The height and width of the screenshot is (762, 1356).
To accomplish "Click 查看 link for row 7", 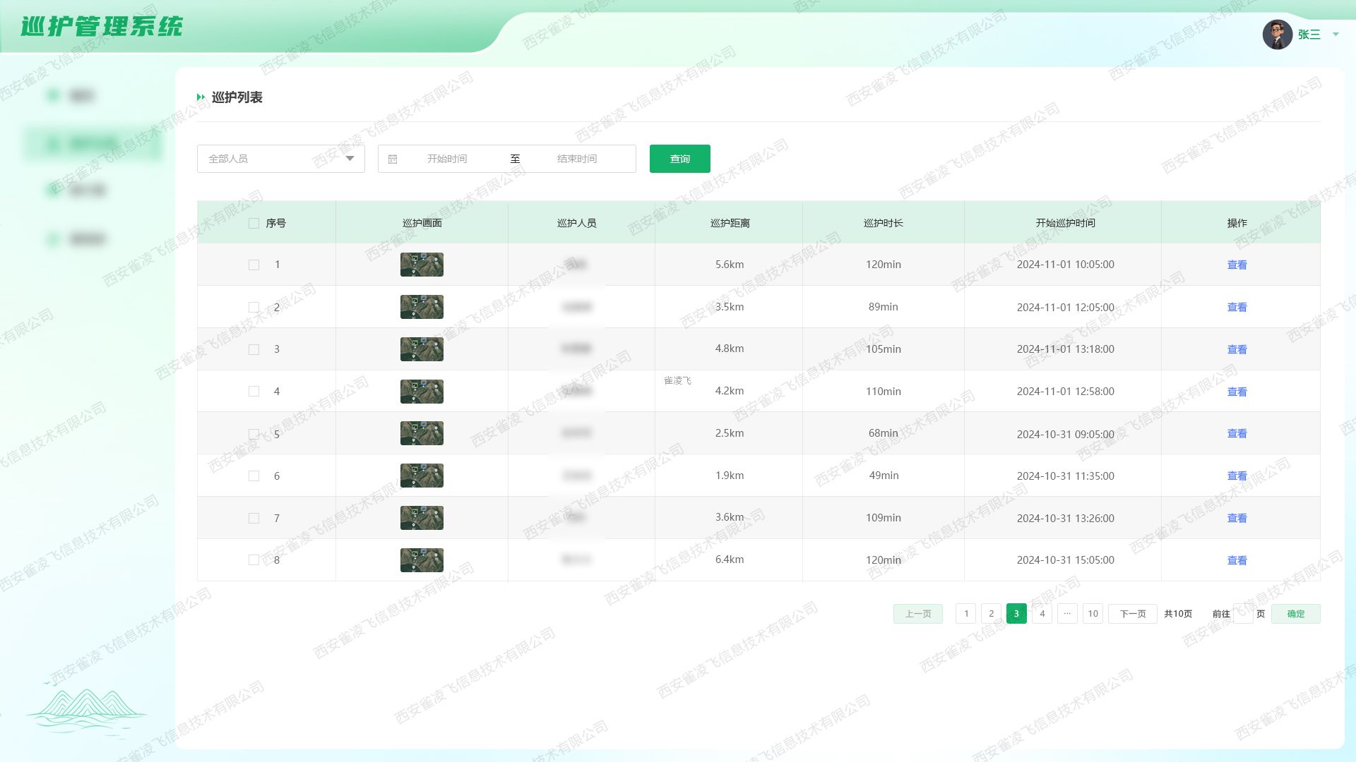I will coord(1237,518).
